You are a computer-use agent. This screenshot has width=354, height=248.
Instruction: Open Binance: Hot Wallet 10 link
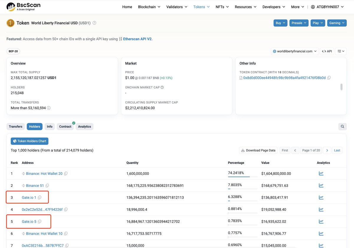click(44, 234)
